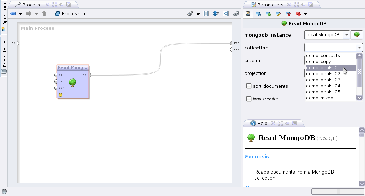Screen dimensions: 365x196
Task: Click the enable operator green check icon
Action: tap(268, 14)
